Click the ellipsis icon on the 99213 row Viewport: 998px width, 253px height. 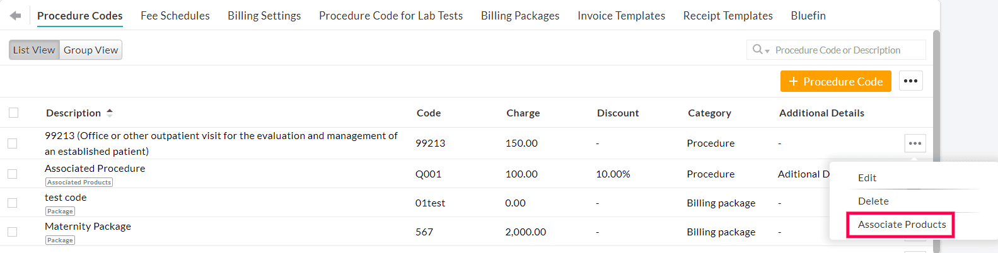coord(915,143)
